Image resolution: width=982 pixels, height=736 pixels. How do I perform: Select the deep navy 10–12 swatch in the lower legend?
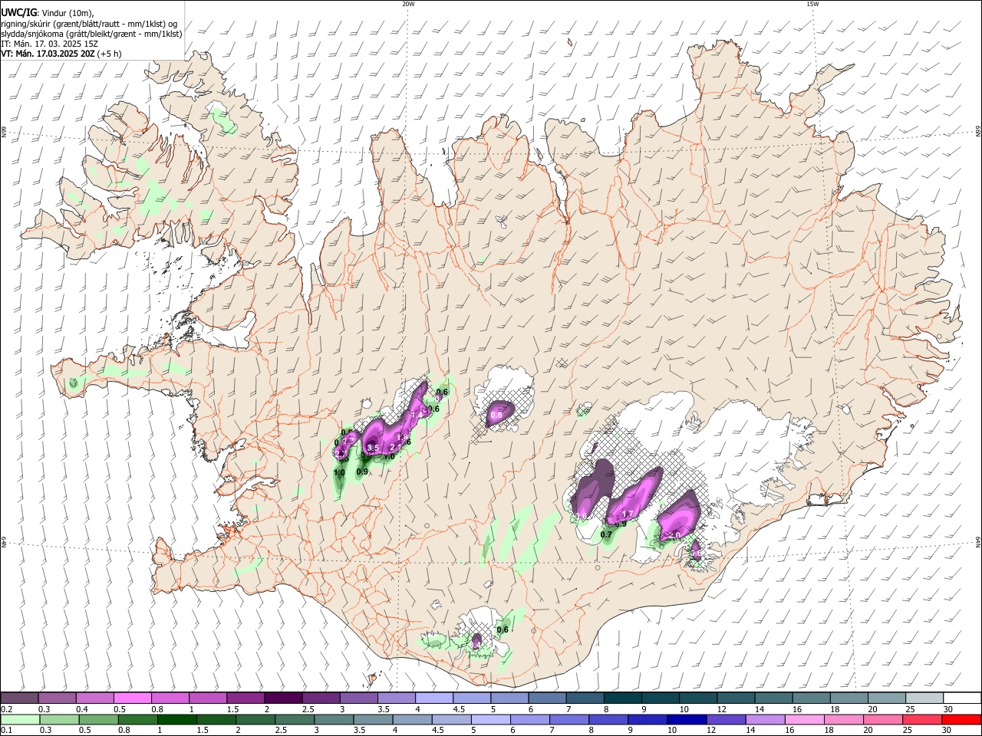(687, 719)
